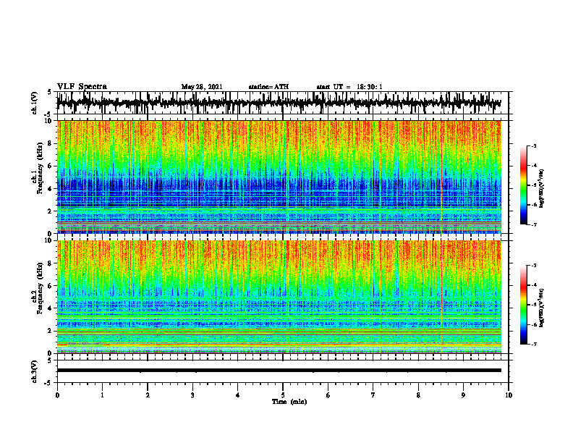Click the "station= ATH" header label
This screenshot has width=573, height=443.
(x=268, y=87)
